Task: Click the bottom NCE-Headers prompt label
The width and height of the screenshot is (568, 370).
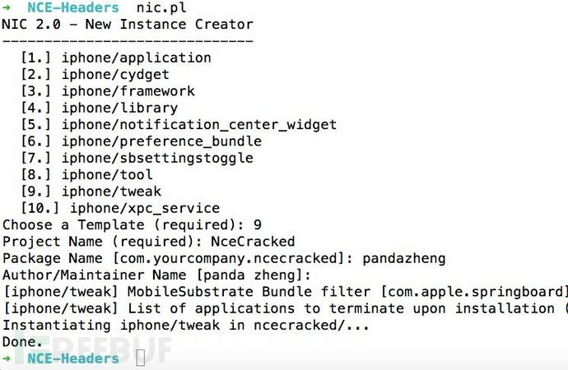Action: point(73,358)
